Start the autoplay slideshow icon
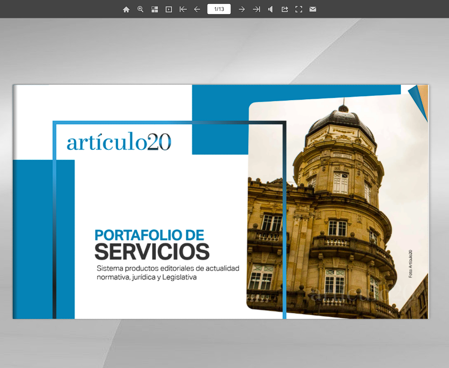The image size is (449, 368). (169, 10)
